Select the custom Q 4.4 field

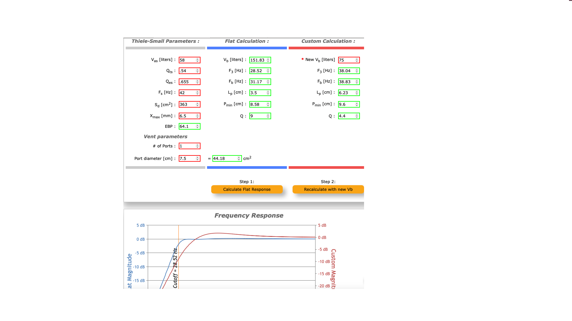[349, 116]
